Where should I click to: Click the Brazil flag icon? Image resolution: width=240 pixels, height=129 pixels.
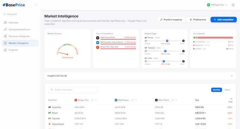[x=49, y=113]
